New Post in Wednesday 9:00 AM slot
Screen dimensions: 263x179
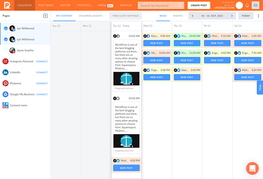(157, 43)
